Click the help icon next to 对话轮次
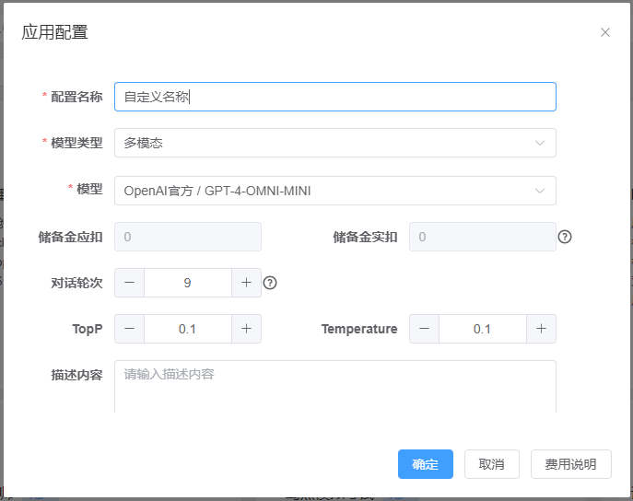The height and width of the screenshot is (501, 633). (x=270, y=283)
